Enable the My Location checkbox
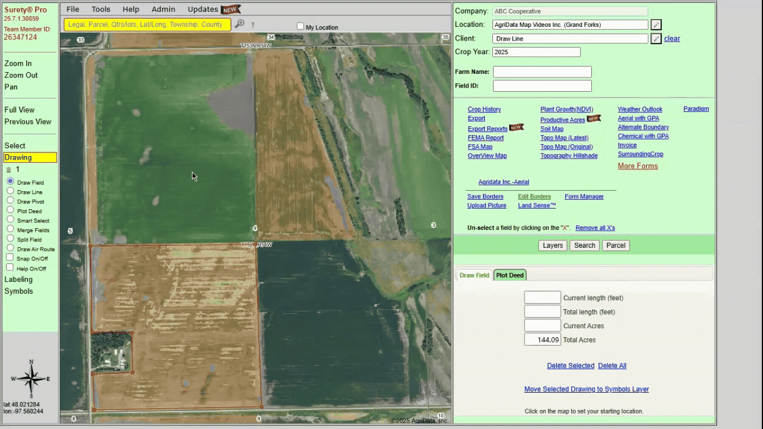Viewport: 763px width, 429px height. 301,26
